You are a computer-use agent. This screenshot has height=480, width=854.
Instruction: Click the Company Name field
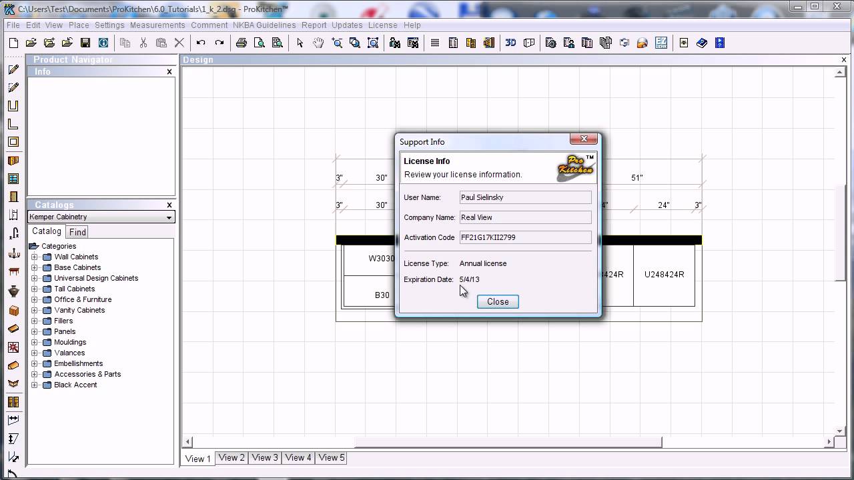(525, 217)
